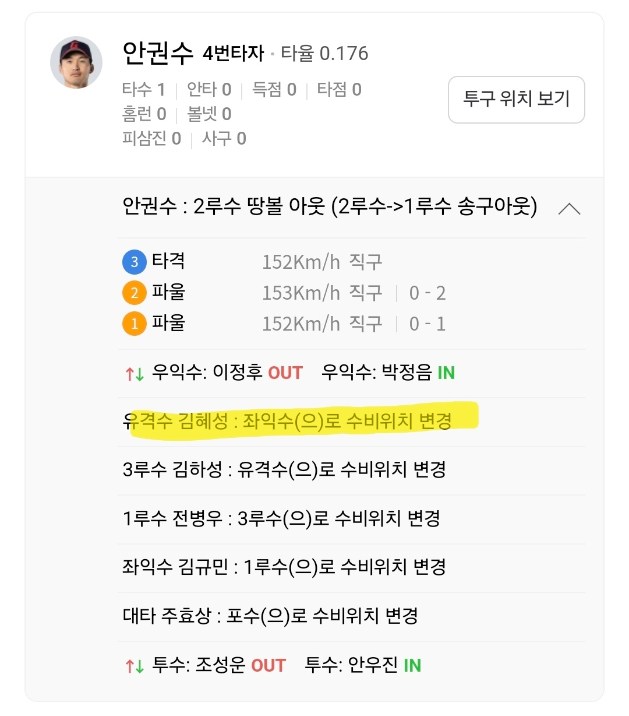Select orange pitch number 2 circle

tap(134, 293)
